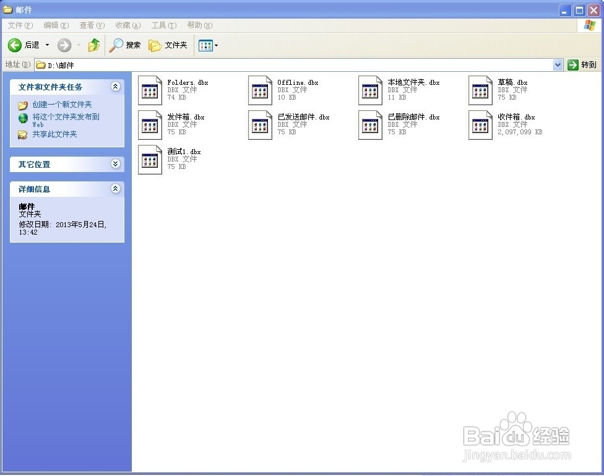The width and height of the screenshot is (604, 476).
Task: Select the 本地文件夹.dbx file icon
Action: pos(370,90)
